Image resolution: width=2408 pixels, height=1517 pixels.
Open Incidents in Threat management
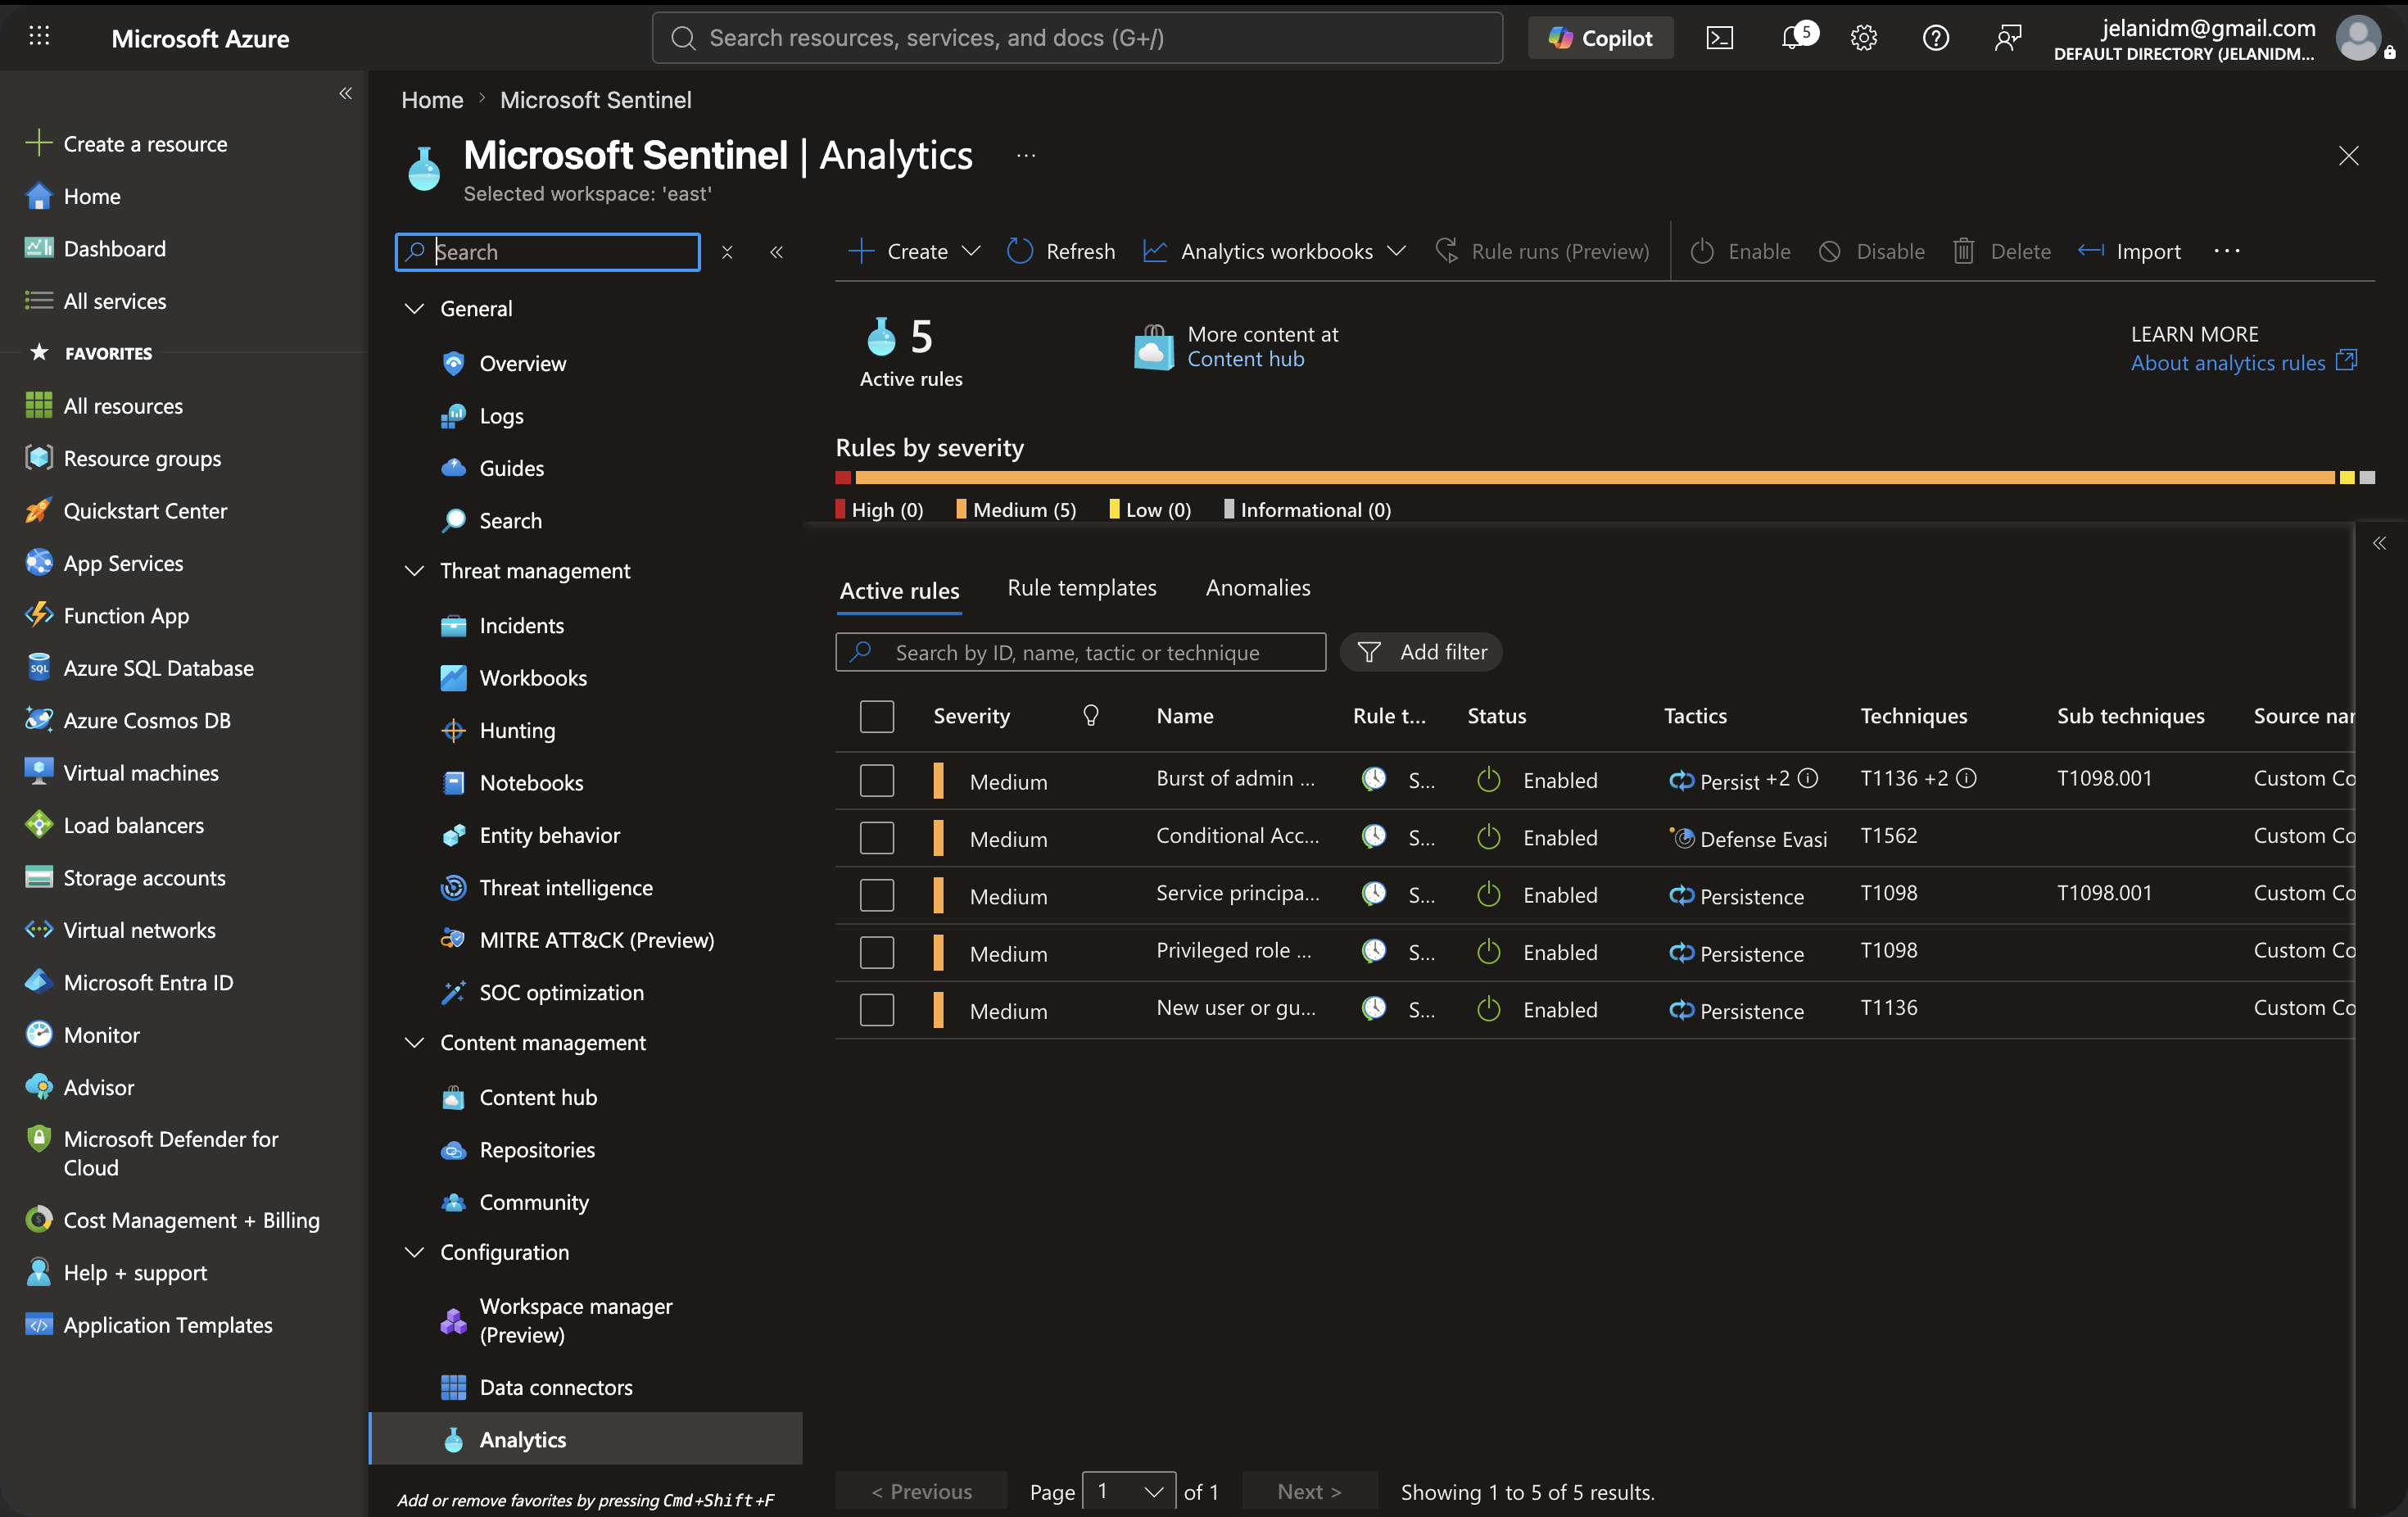521,626
